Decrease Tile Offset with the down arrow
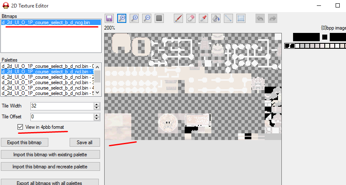This screenshot has width=346, height=185. [97, 118]
